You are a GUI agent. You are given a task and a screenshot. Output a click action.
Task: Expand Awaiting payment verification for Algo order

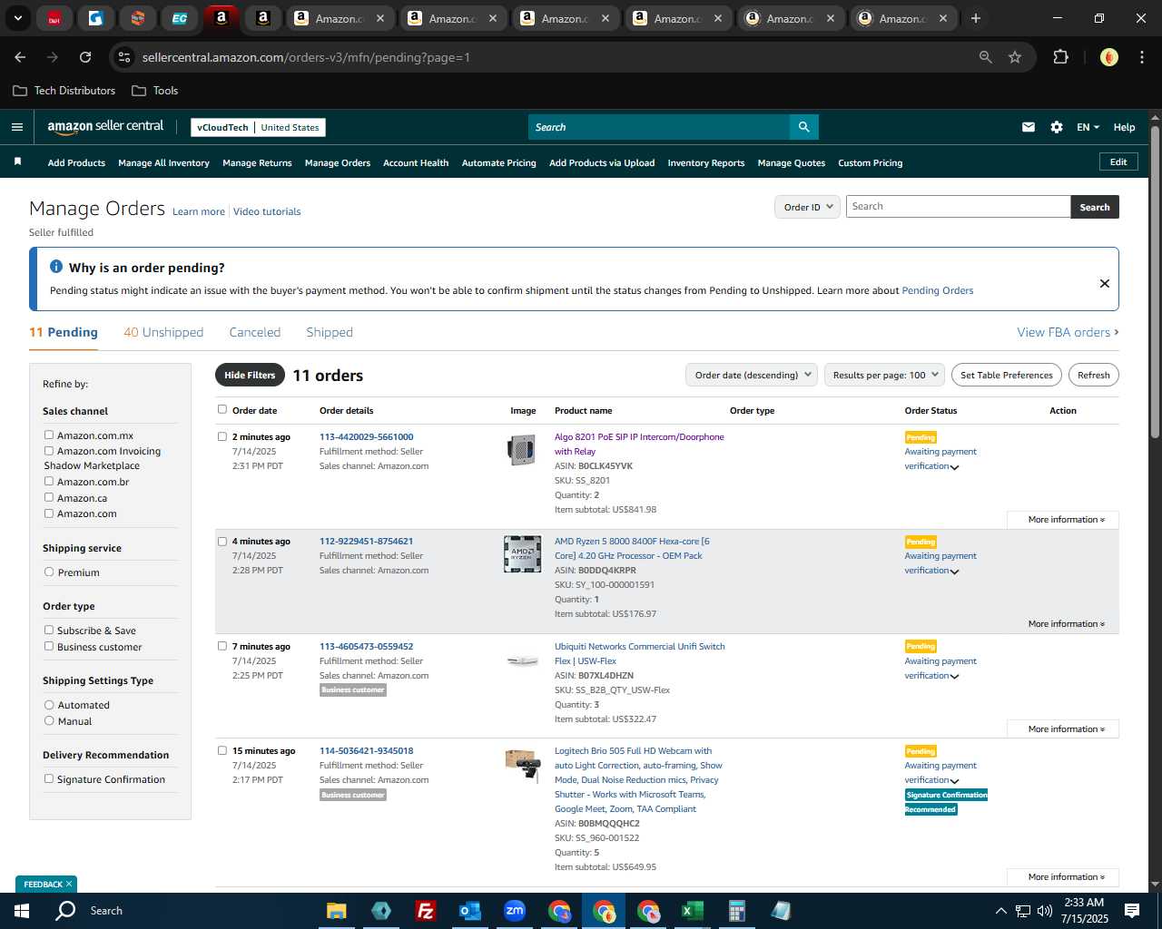pyautogui.click(x=955, y=467)
